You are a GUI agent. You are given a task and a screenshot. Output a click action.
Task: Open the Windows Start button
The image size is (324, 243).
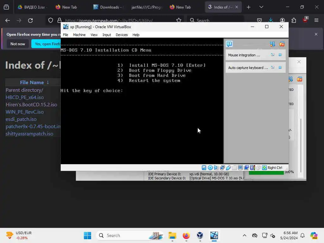click(x=87, y=235)
